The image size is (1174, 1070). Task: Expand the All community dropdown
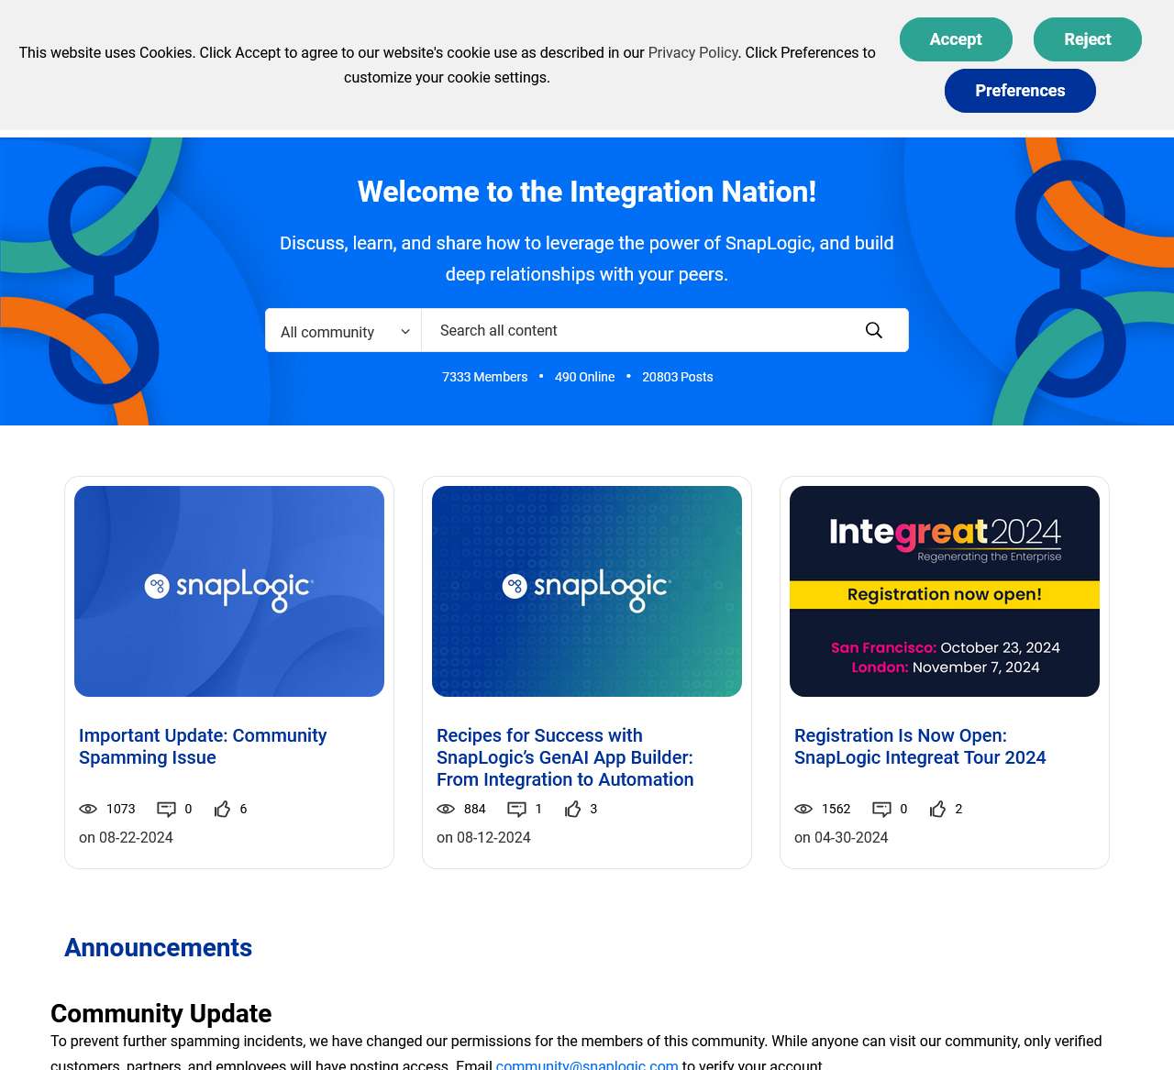(344, 331)
